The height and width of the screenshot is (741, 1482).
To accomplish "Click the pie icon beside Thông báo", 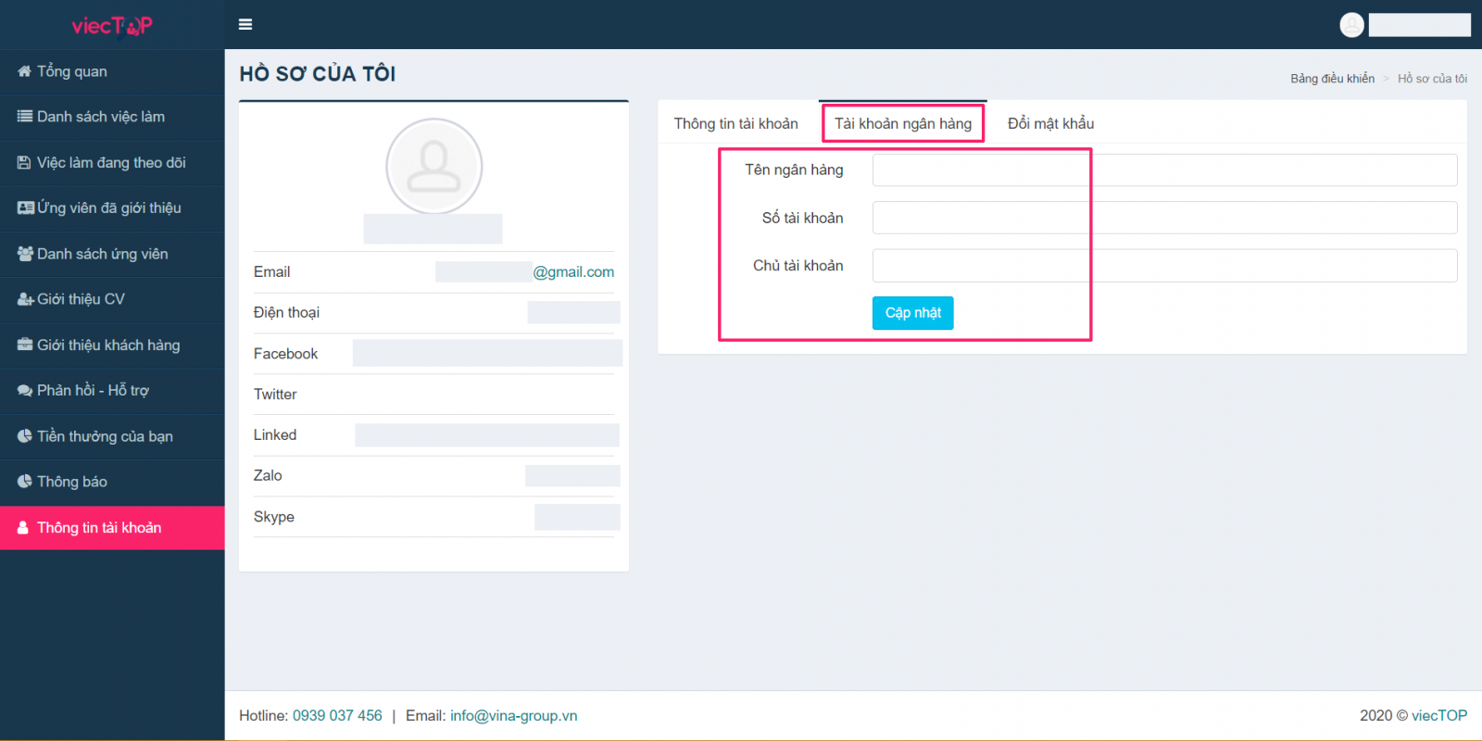I will pos(25,482).
